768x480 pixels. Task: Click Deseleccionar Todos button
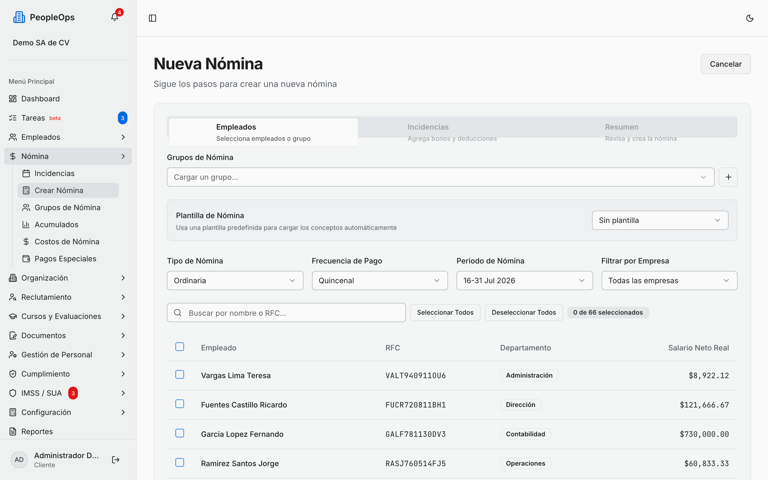524,312
